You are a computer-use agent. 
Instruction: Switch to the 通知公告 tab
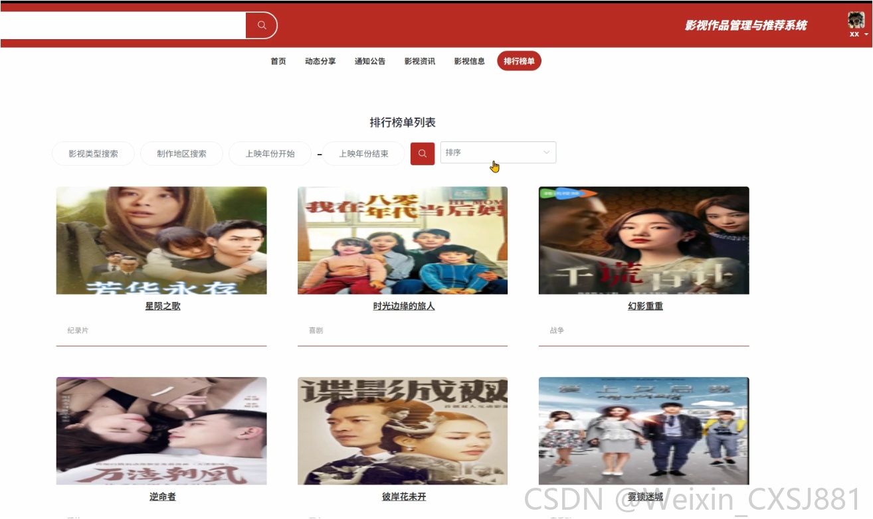coord(370,61)
